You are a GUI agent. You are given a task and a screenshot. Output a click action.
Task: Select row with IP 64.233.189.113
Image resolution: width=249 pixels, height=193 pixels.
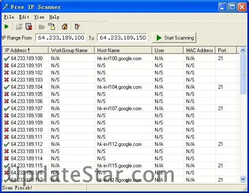tap(121, 151)
